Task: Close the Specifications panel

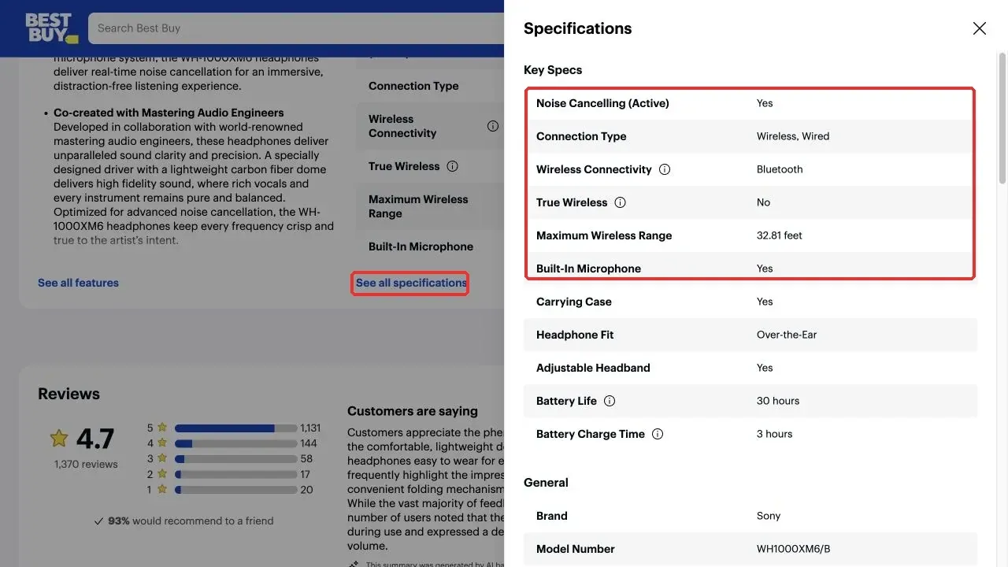Action: coord(979,28)
